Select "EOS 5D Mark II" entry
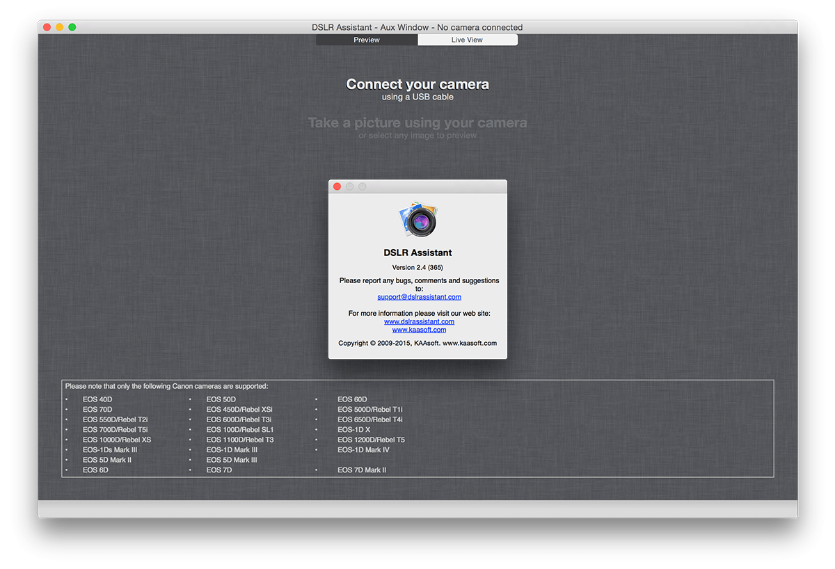Image resolution: width=835 pixels, height=569 pixels. (107, 460)
